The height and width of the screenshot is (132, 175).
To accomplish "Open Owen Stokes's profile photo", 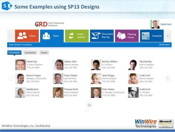I will tap(58, 79).
